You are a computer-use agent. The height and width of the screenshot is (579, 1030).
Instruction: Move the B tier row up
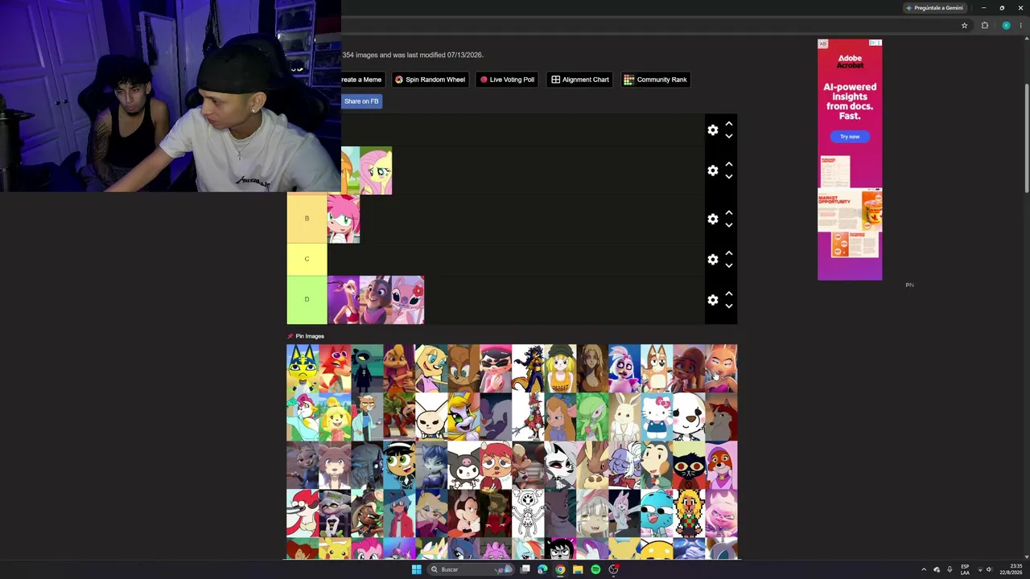click(x=729, y=212)
